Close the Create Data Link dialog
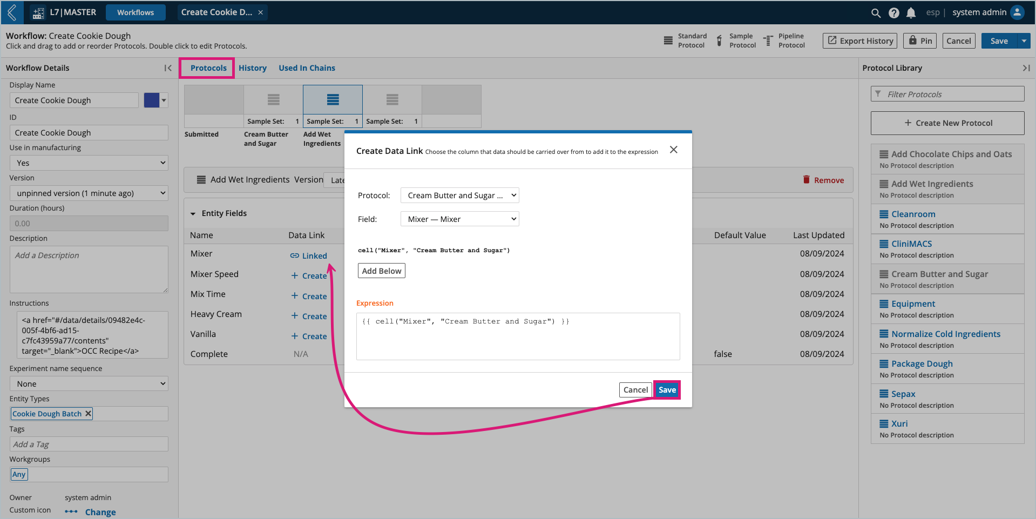The image size is (1036, 519). (x=673, y=150)
